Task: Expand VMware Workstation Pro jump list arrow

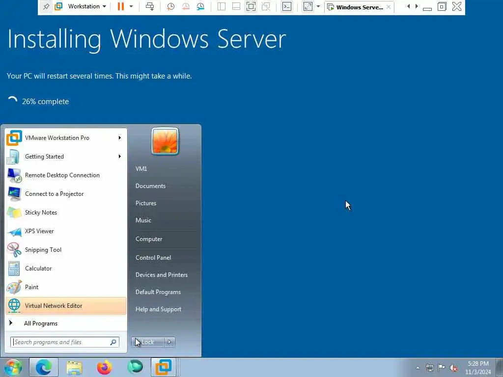Action: [x=120, y=138]
